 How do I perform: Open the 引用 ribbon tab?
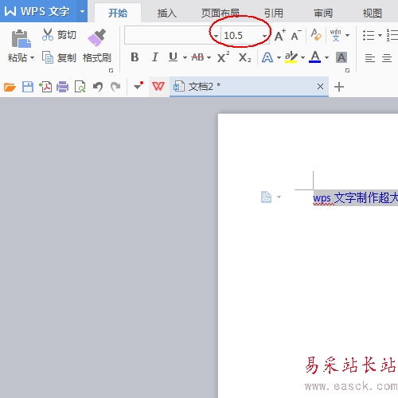(x=274, y=13)
